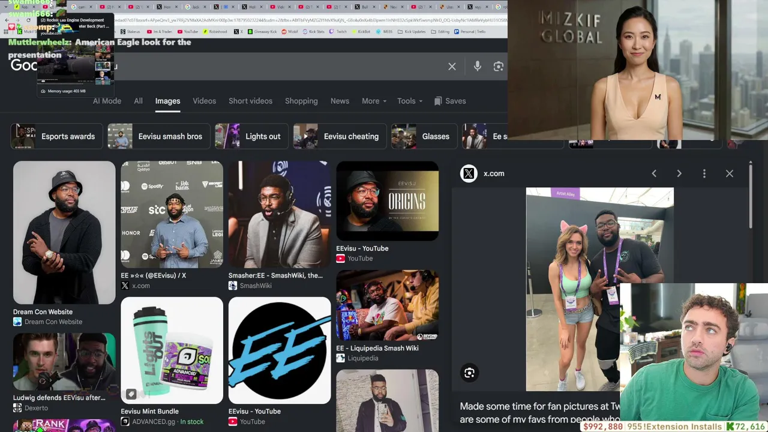
Task: Open the News tab
Action: (340, 101)
